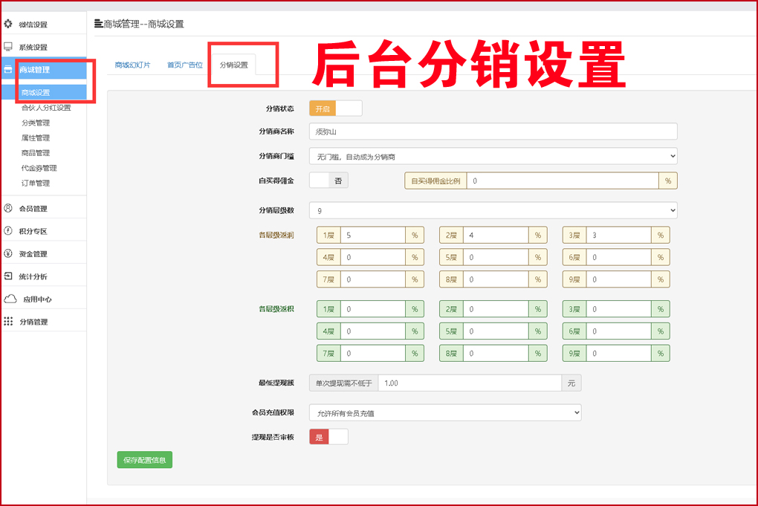Switch 提现是否审核 from 是
The image size is (758, 506).
[x=320, y=437]
